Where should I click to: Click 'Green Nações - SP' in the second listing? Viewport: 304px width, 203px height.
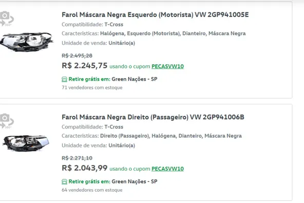135,181
